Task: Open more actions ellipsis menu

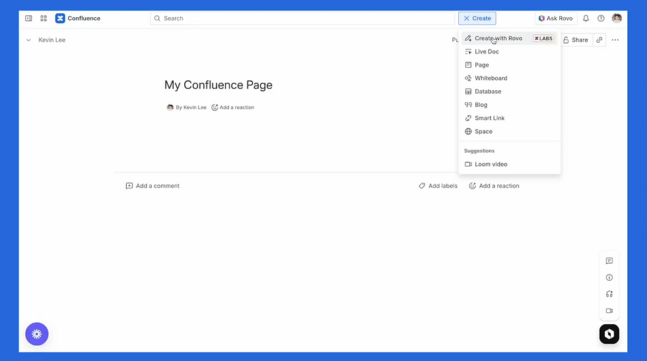Action: [615, 40]
